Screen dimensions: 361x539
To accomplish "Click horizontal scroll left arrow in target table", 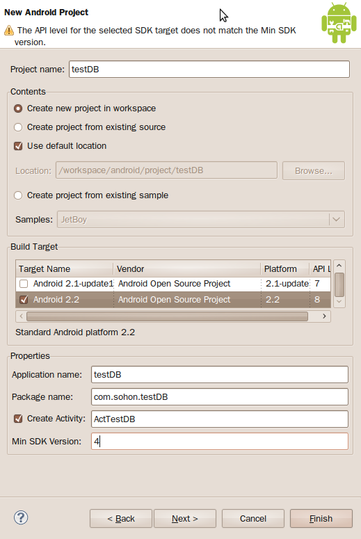I will [22, 316].
